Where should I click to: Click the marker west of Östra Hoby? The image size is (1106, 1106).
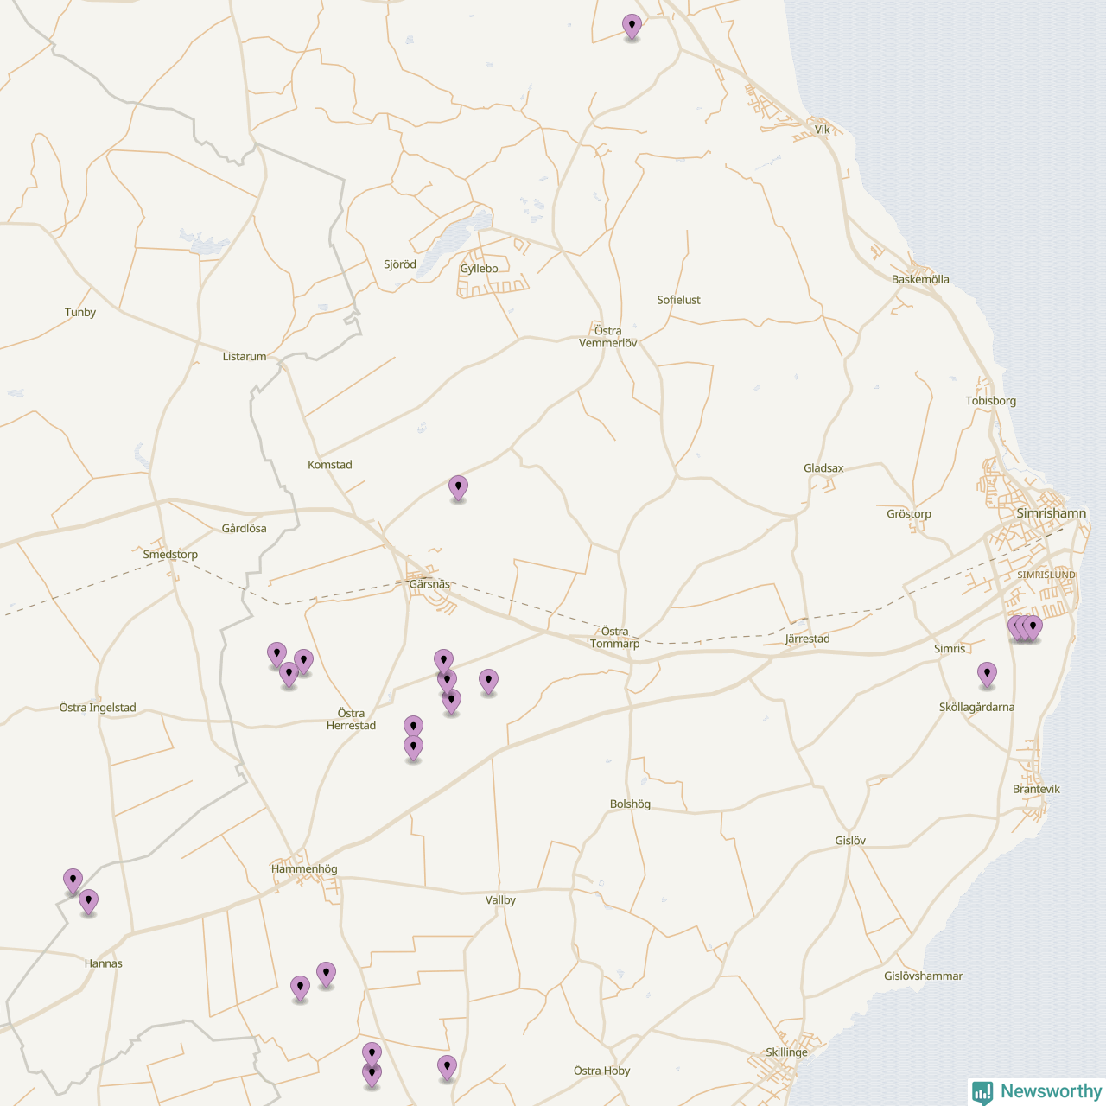coord(447,1068)
